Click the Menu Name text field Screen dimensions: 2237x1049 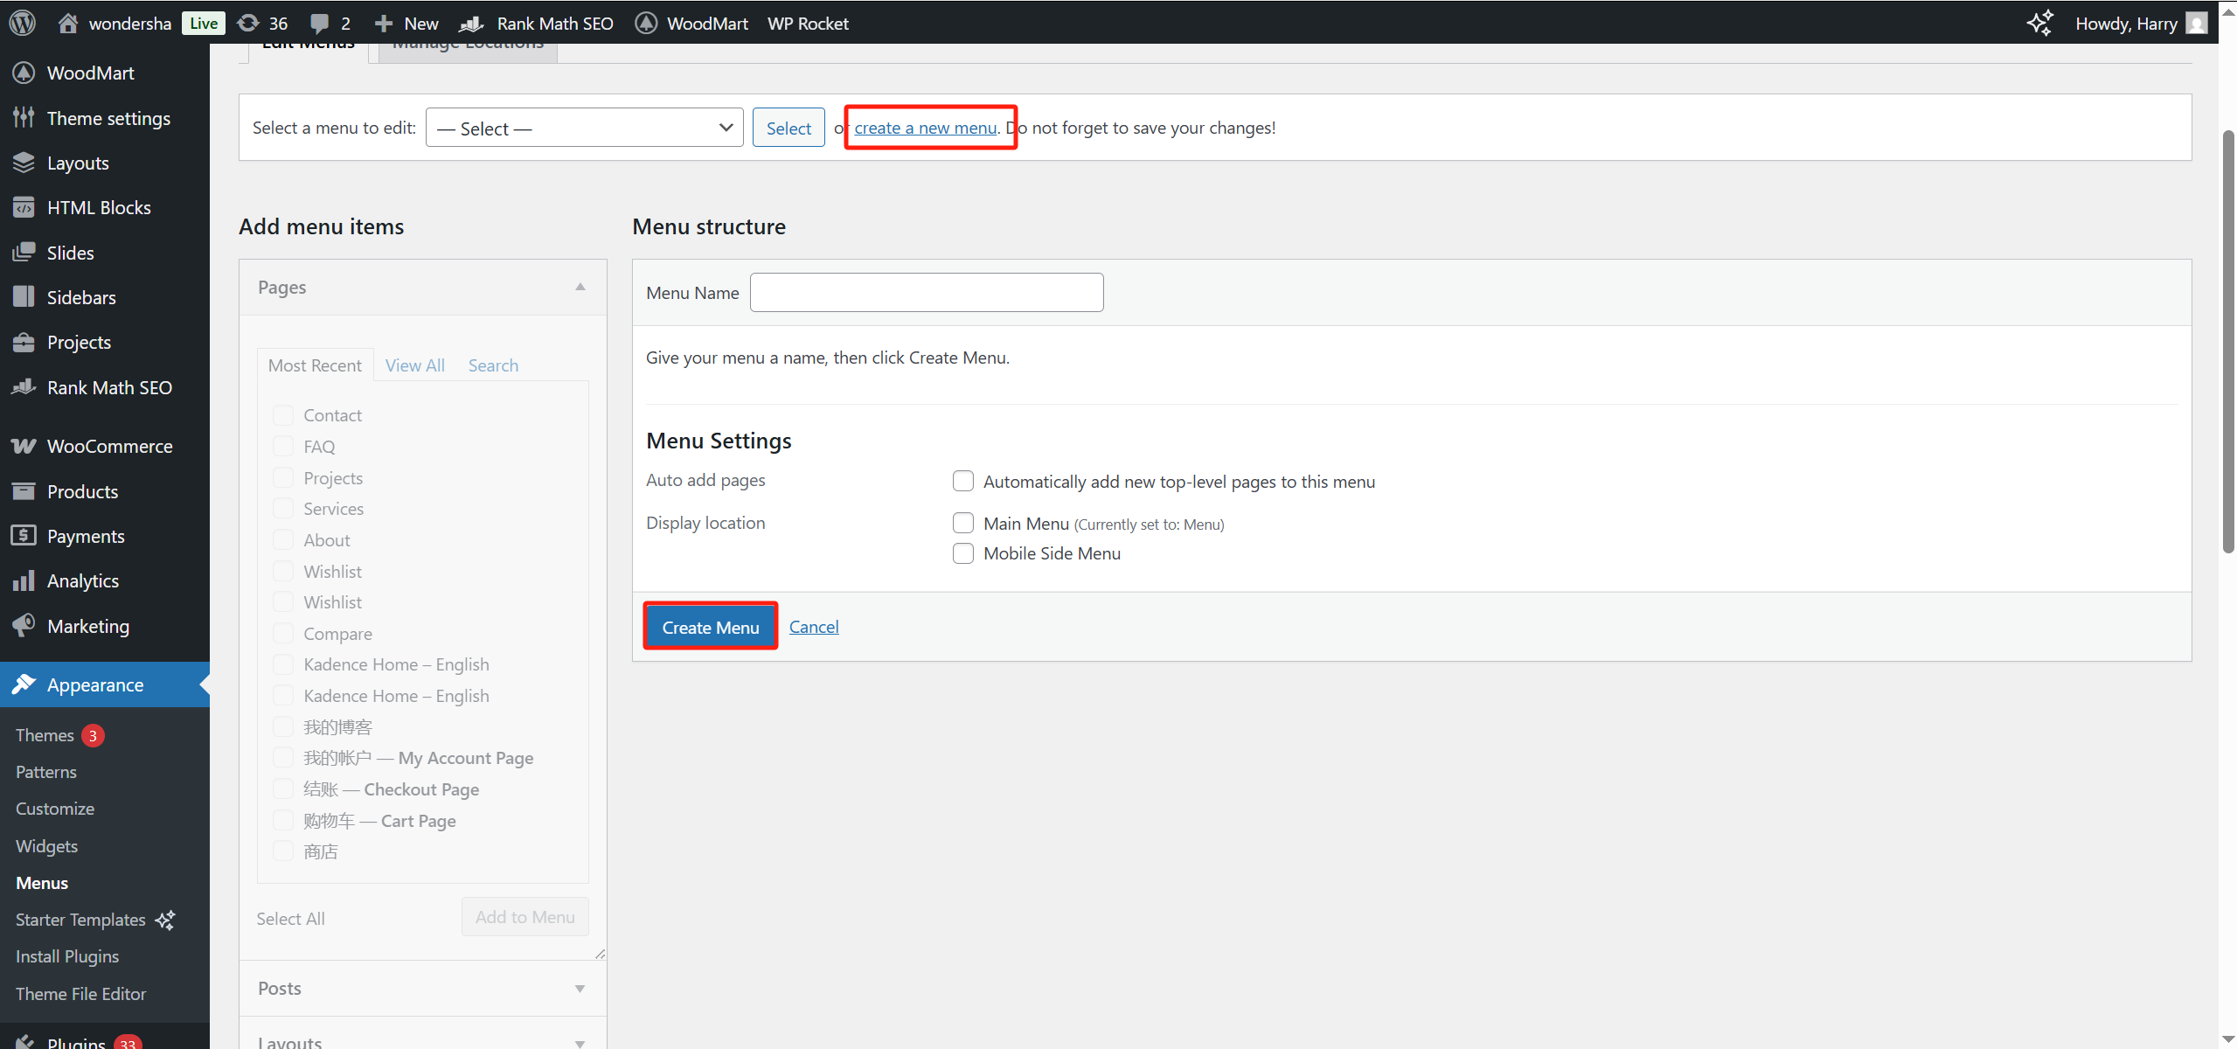(x=926, y=293)
